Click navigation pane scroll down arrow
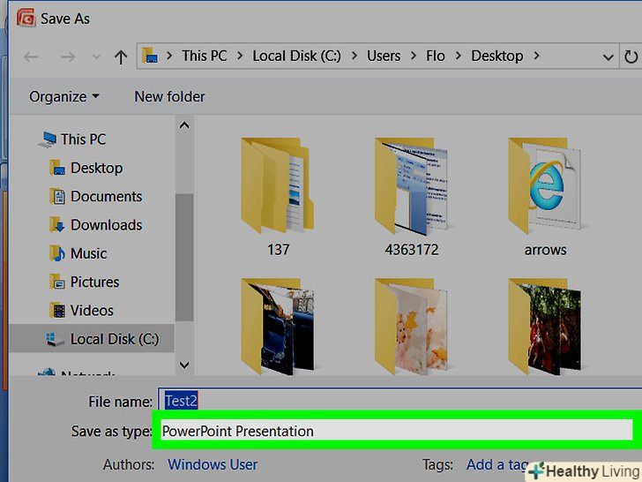The image size is (642, 482). pos(184,365)
